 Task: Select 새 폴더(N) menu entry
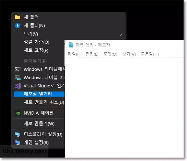[69, 25]
